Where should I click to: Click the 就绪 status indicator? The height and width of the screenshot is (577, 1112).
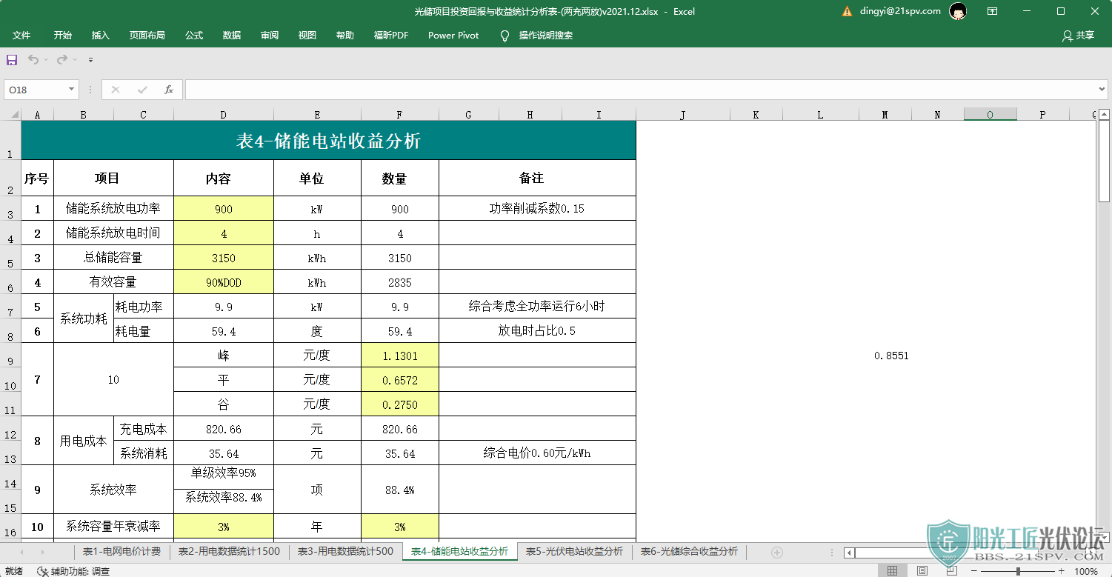(x=13, y=571)
